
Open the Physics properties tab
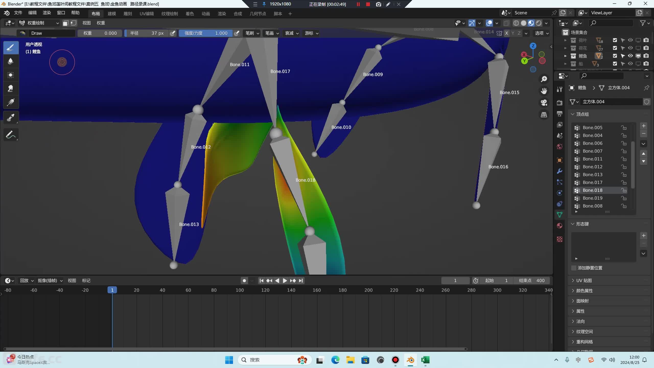(559, 193)
